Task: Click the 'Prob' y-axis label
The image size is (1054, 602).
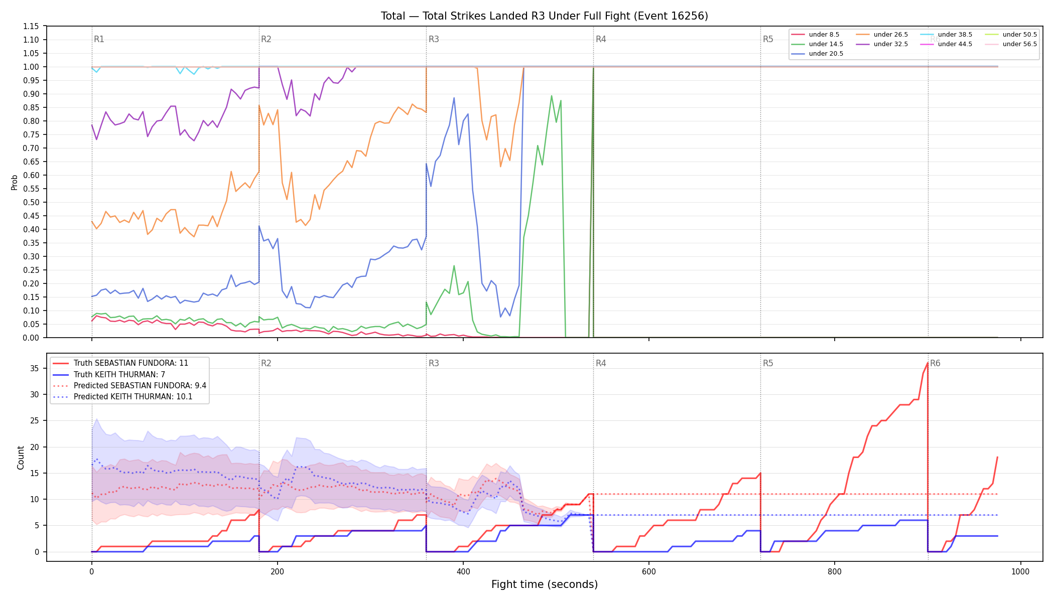Action: pyautogui.click(x=15, y=182)
